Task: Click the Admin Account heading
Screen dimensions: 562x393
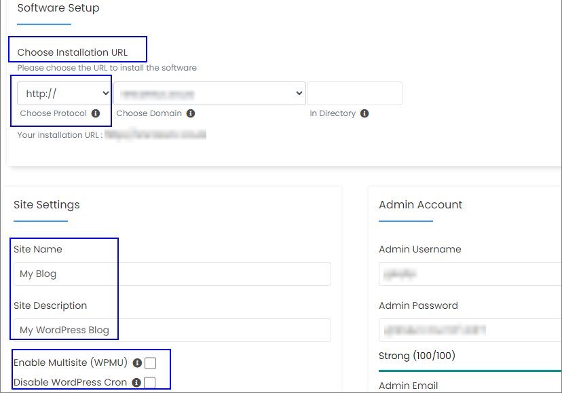Action: (420, 205)
